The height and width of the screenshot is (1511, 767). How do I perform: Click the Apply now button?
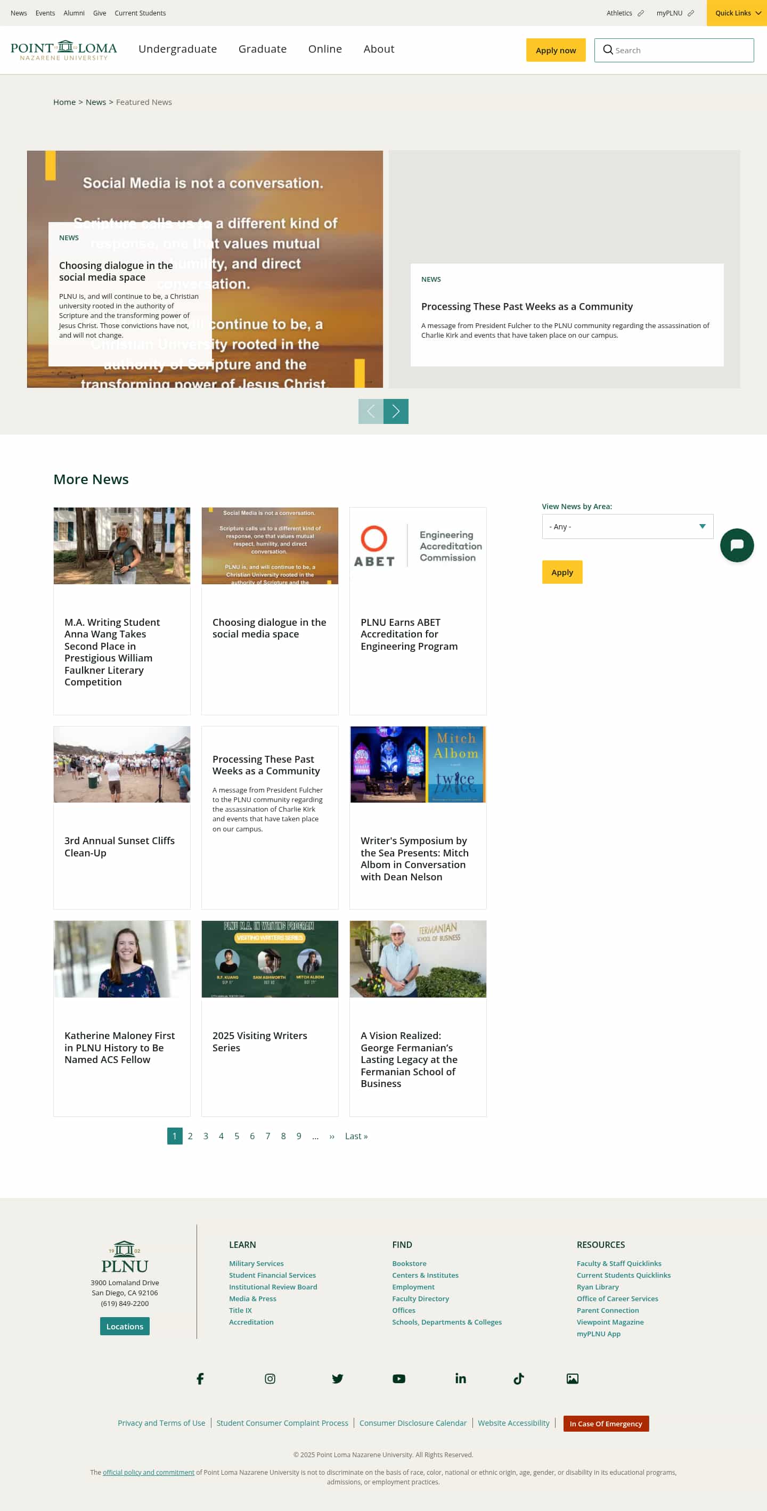tap(556, 51)
